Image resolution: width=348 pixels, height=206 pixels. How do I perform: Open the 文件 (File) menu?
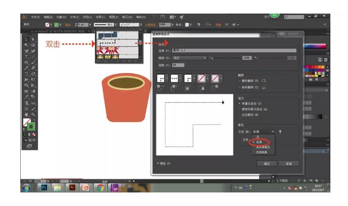tap(34, 17)
